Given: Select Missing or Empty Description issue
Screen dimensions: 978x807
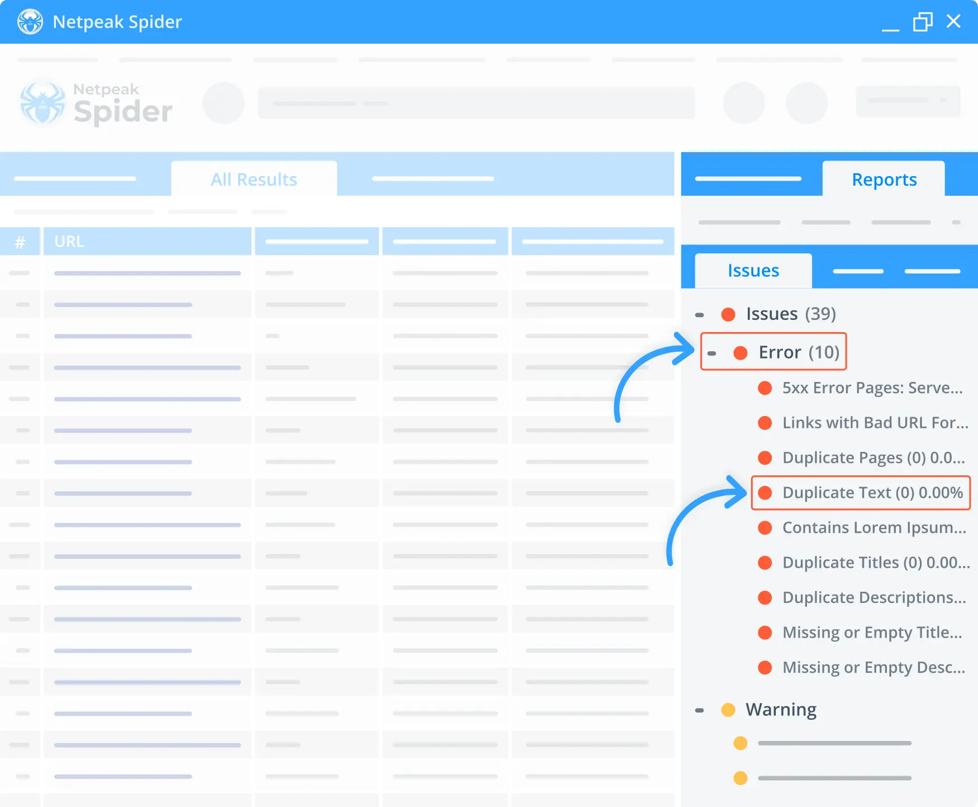Looking at the screenshot, I should point(873,667).
